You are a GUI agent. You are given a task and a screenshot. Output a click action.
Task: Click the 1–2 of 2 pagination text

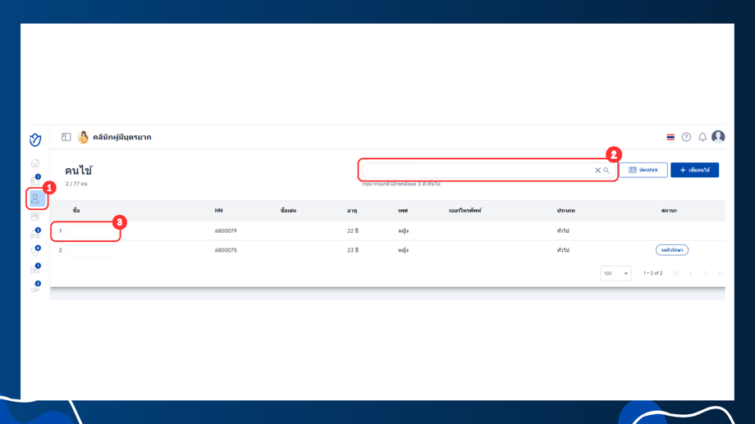(x=653, y=273)
